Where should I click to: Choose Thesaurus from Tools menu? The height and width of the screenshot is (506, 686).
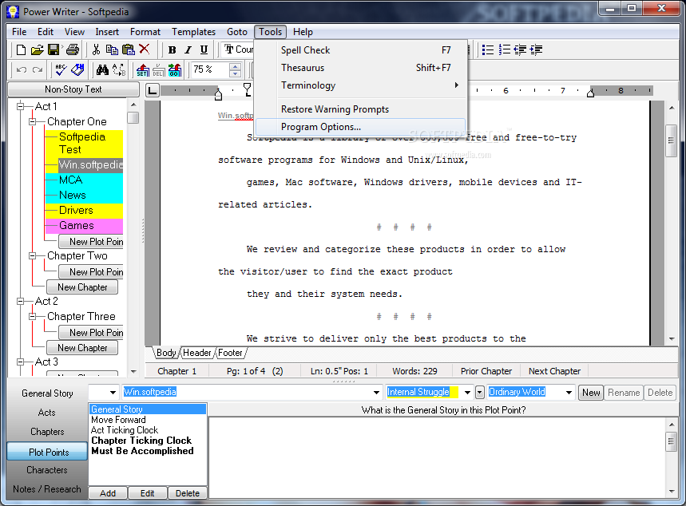point(362,68)
